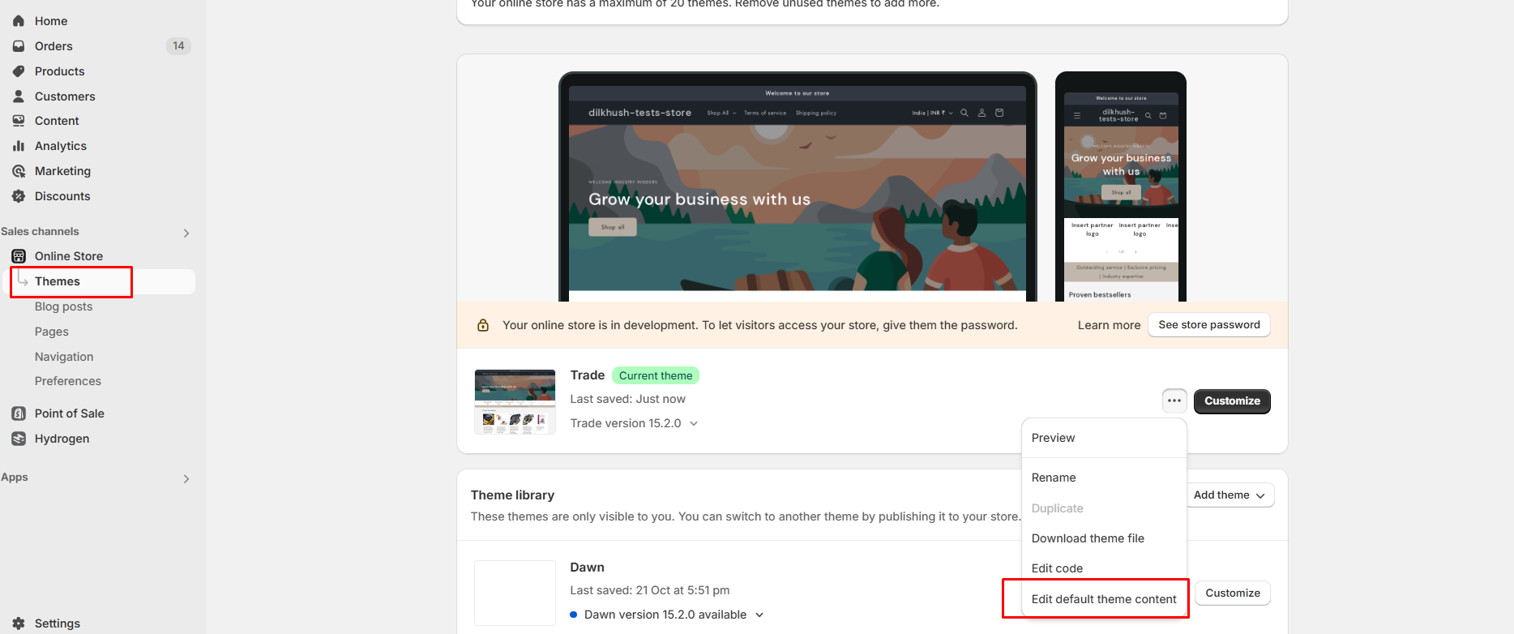Click 'Last saved: 21 Oct at 5:51 pm'
This screenshot has width=1514, height=634.
click(649, 590)
